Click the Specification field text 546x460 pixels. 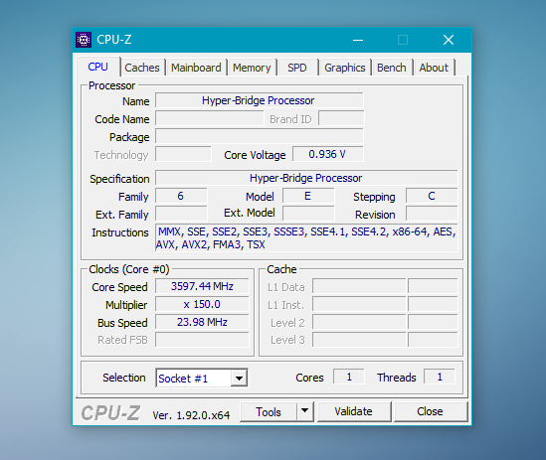pos(305,178)
